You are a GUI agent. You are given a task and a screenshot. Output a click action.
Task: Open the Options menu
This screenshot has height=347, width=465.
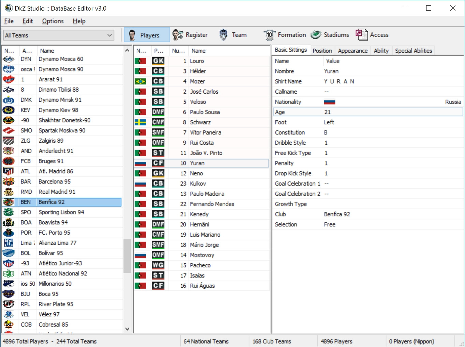pyautogui.click(x=53, y=21)
